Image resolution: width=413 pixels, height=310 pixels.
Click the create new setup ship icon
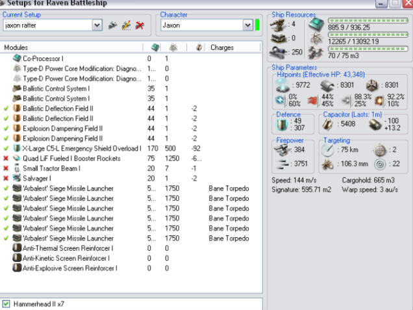pyautogui.click(x=113, y=25)
